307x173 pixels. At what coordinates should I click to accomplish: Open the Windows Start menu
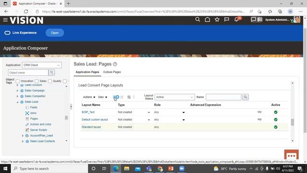point(5,169)
